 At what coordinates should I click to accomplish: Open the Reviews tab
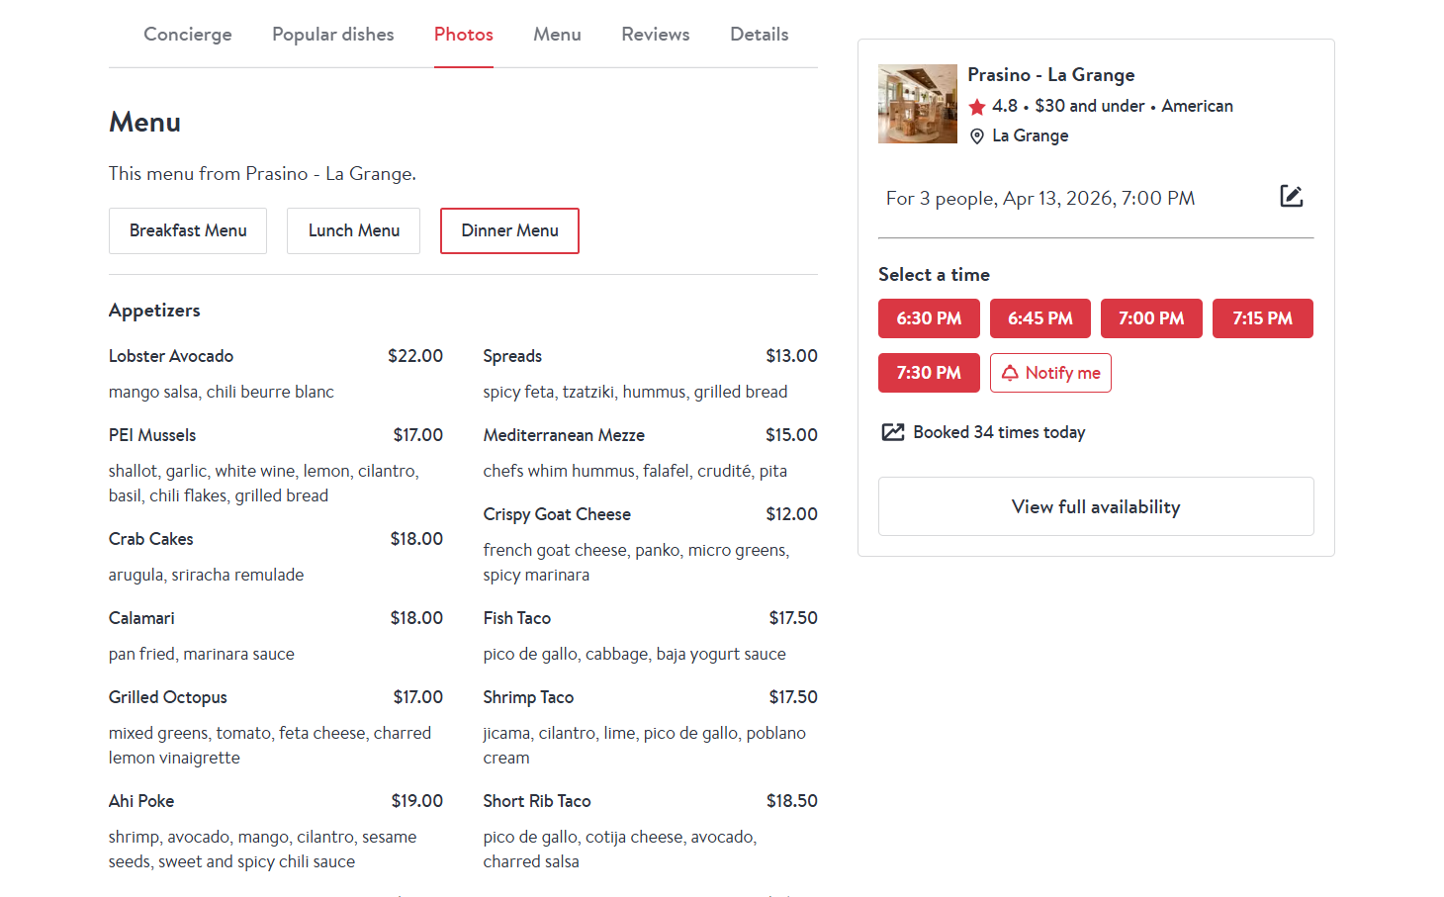pos(655,35)
